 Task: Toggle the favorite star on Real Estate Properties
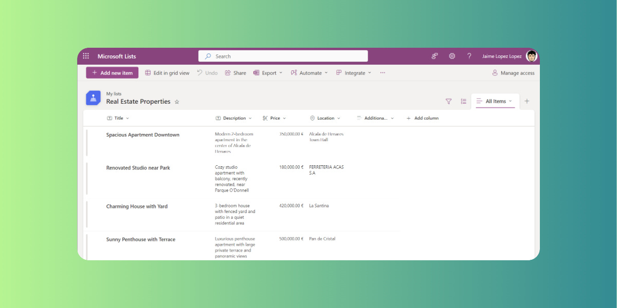pos(177,102)
